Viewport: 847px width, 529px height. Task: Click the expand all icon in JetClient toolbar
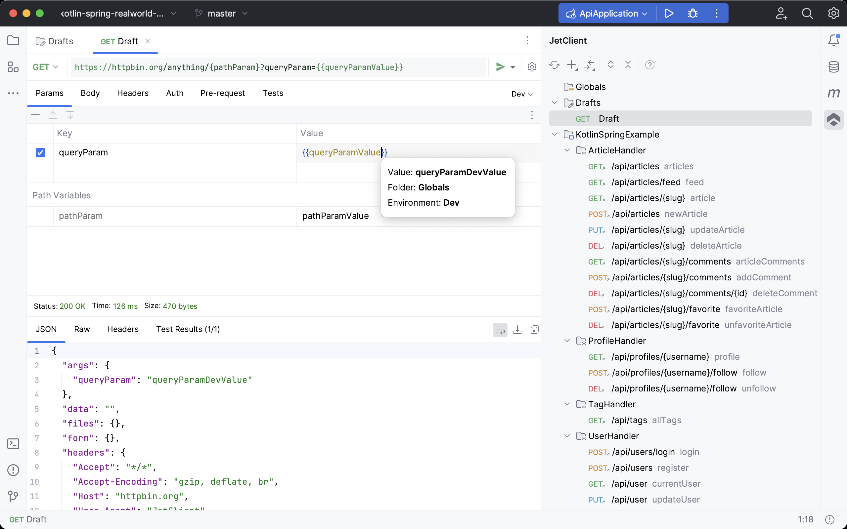pos(610,65)
